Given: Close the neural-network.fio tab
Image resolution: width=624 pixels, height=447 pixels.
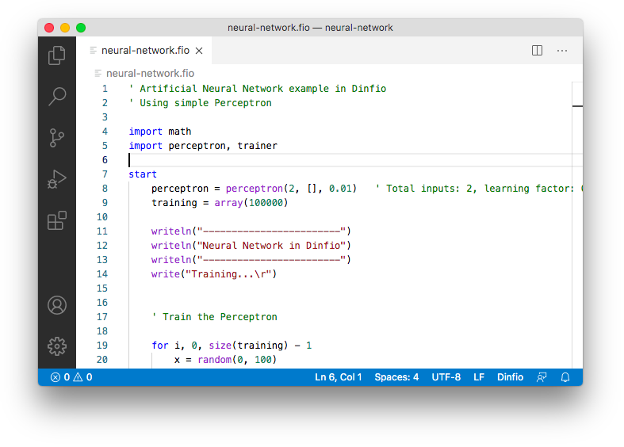Looking at the screenshot, I should [x=199, y=51].
